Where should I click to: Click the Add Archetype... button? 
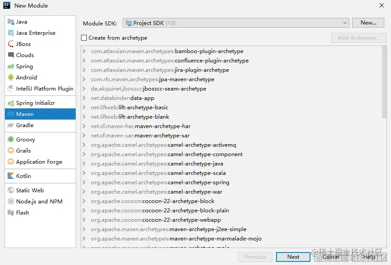click(359, 38)
